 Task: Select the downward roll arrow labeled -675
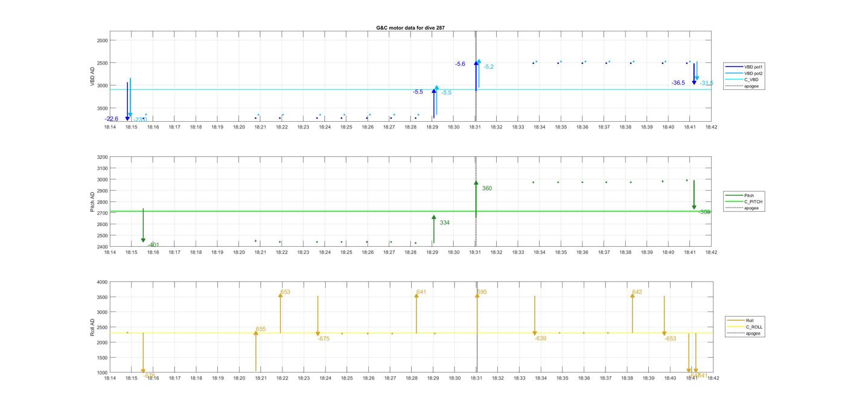point(317,316)
